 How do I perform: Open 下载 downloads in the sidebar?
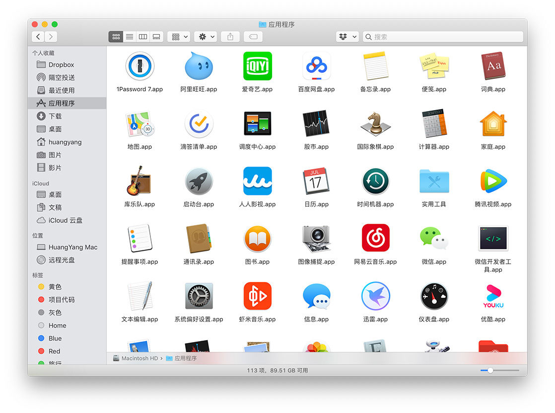point(67,116)
